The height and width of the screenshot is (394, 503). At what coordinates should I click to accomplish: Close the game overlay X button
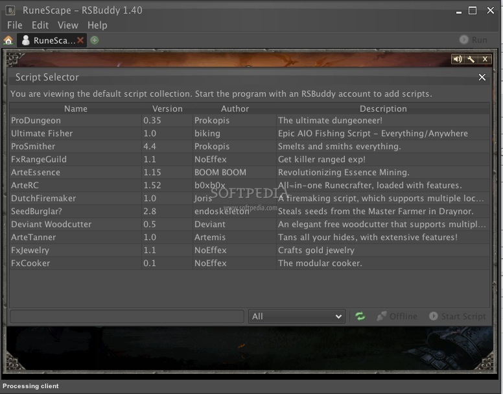[x=485, y=59]
